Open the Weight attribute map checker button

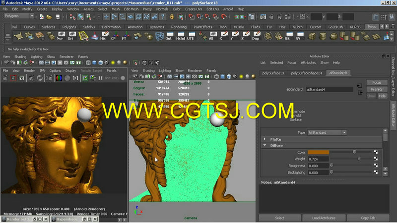click(x=376, y=159)
